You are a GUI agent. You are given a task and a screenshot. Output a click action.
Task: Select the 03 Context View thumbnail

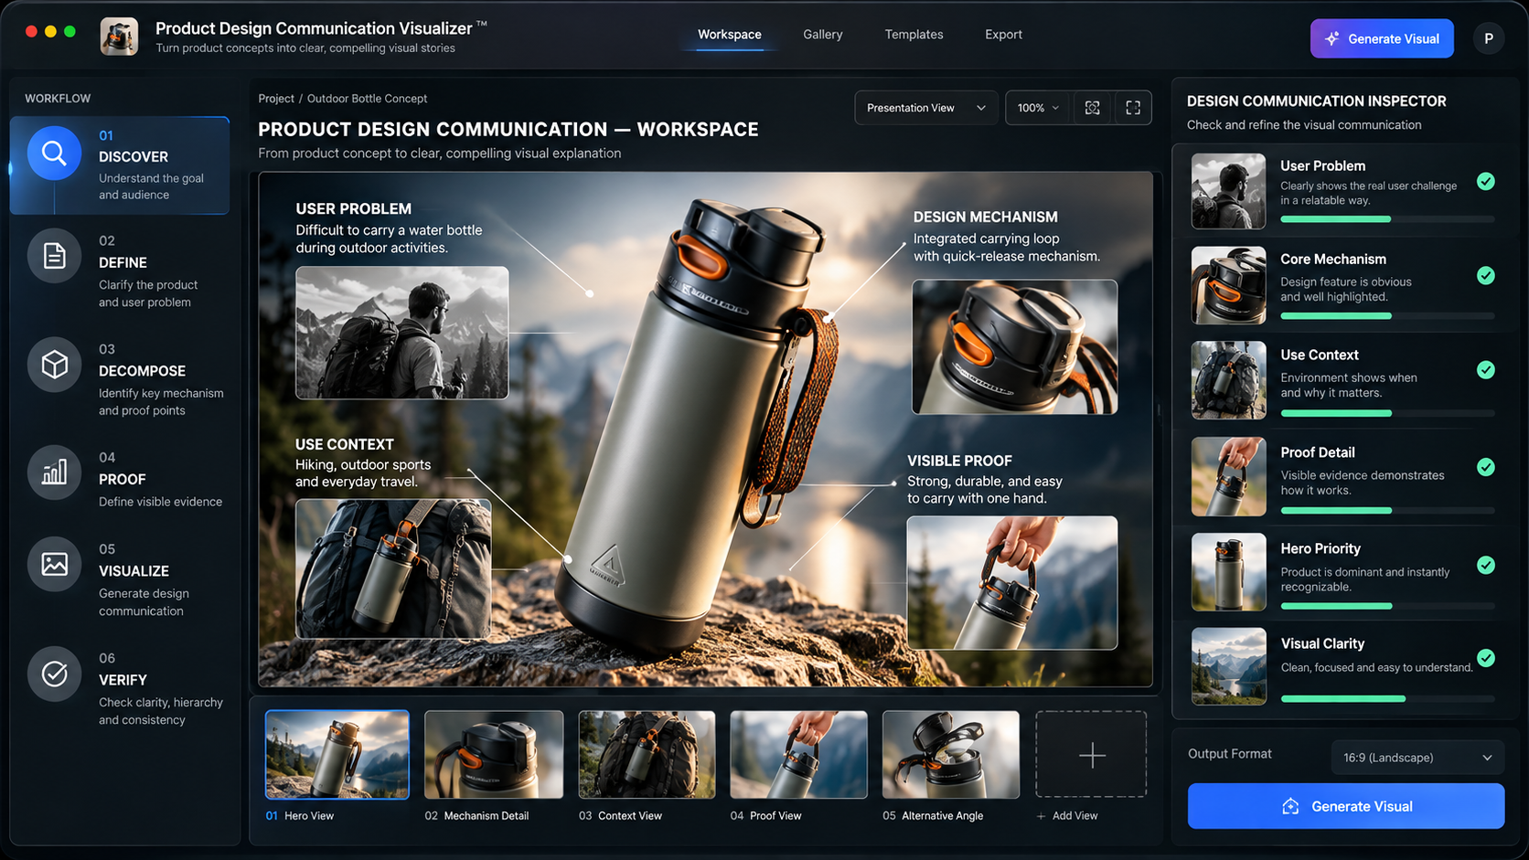click(x=647, y=755)
